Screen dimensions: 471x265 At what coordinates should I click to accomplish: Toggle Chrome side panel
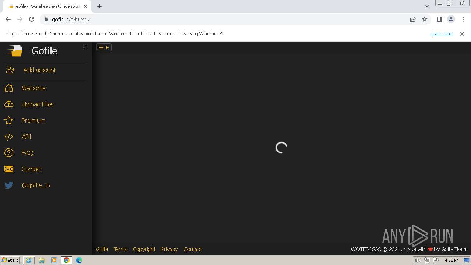(x=439, y=19)
